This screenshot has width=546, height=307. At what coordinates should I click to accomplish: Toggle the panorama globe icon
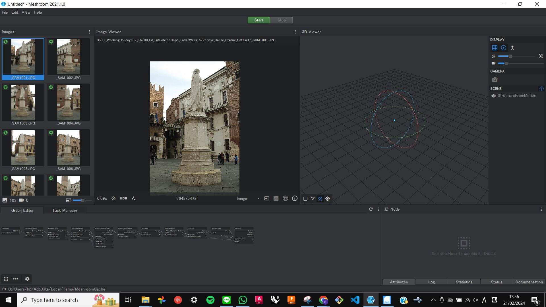click(x=285, y=198)
